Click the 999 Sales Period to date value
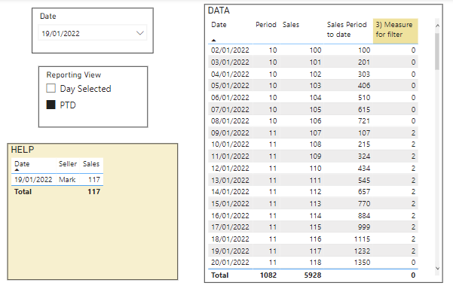Viewport: 453px width, 292px height. (364, 227)
